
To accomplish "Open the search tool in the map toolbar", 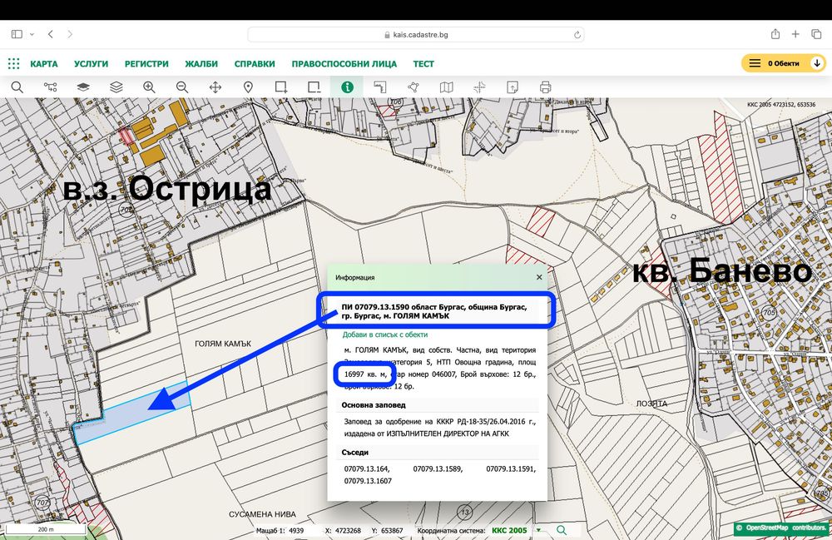I will tap(17, 87).
